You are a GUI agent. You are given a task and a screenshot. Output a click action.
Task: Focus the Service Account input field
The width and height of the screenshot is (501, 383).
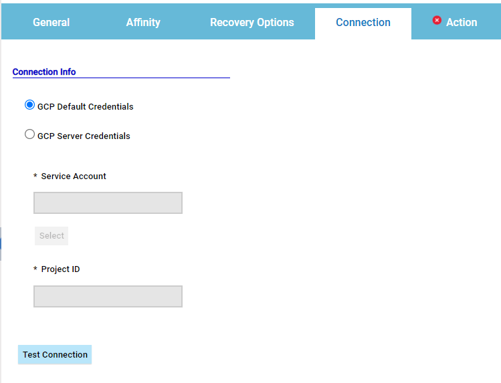[108, 203]
